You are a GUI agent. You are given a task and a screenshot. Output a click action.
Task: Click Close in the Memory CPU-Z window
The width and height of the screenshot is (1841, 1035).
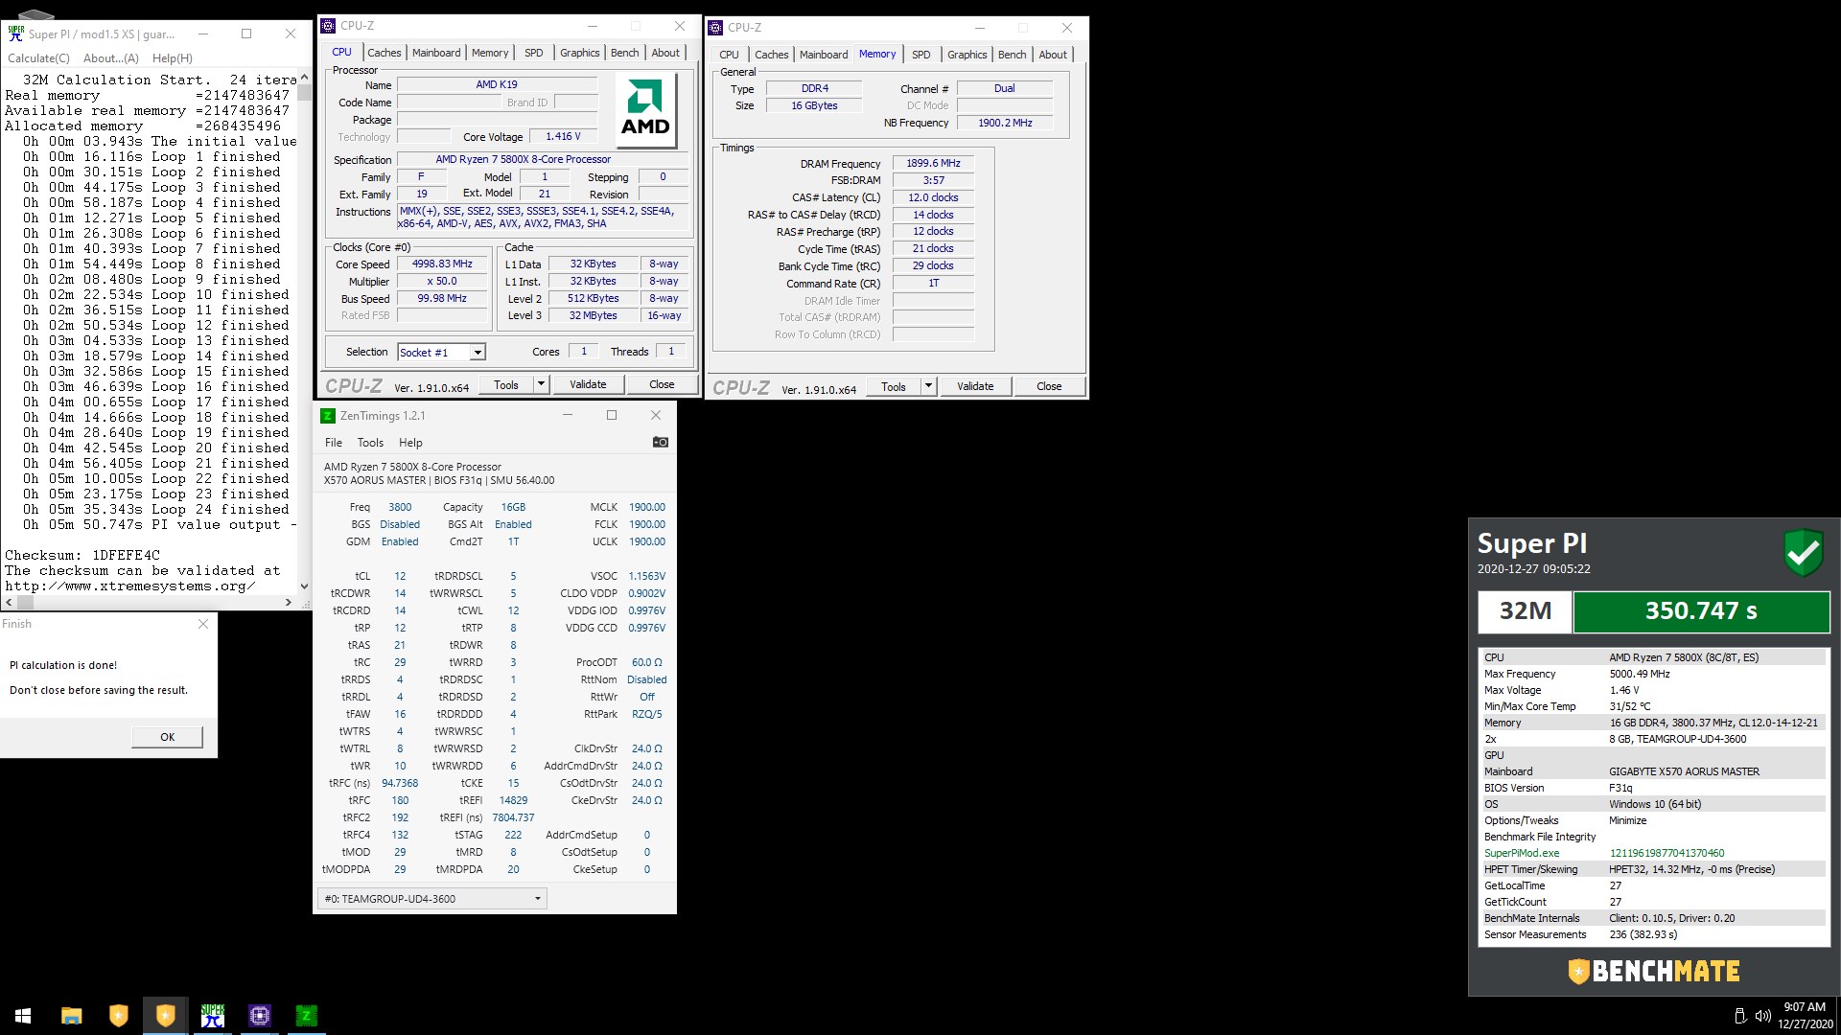(x=1049, y=386)
